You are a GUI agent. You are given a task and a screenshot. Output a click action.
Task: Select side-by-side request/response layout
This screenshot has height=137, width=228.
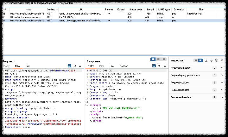tap(153, 59)
